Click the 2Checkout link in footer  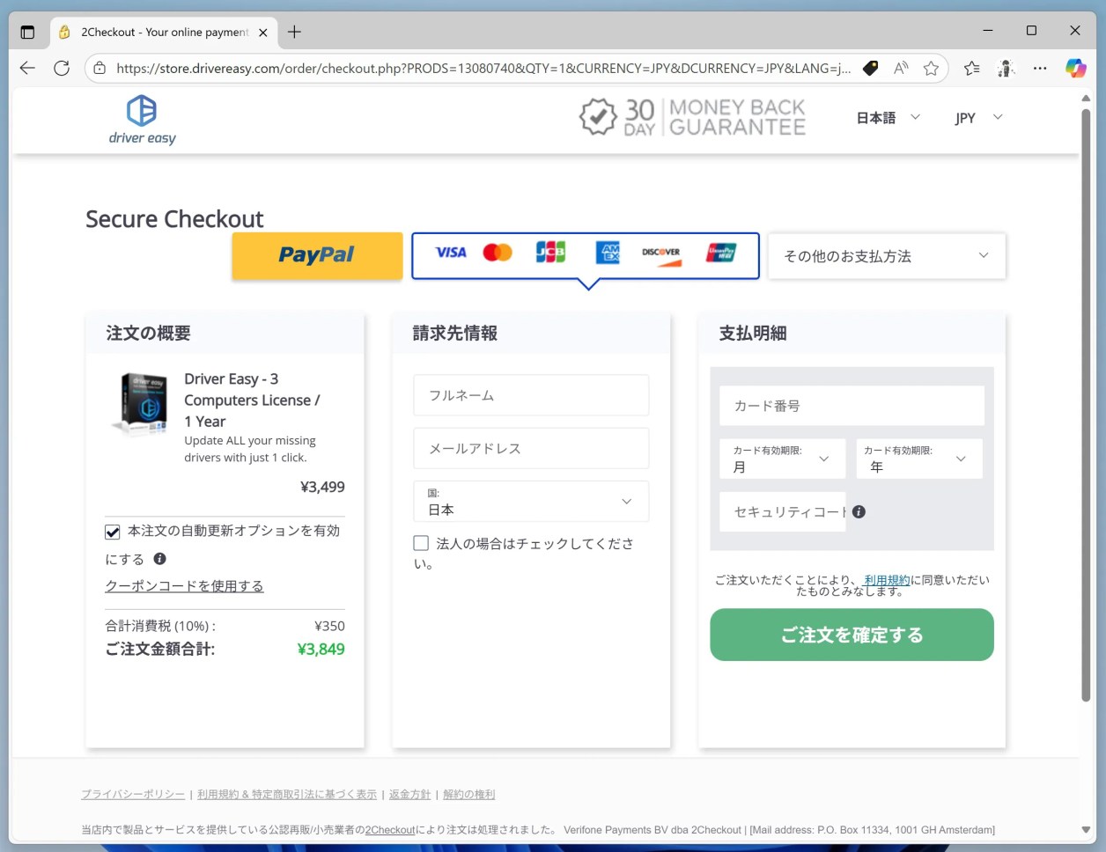point(390,830)
